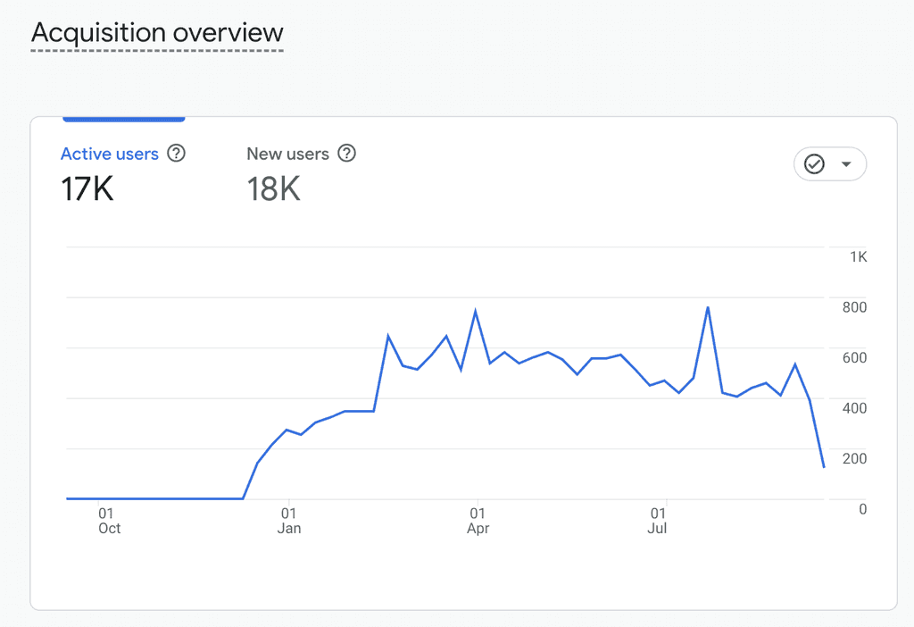This screenshot has width=914, height=627.
Task: Click the 600 y-axis label
Action: point(854,357)
